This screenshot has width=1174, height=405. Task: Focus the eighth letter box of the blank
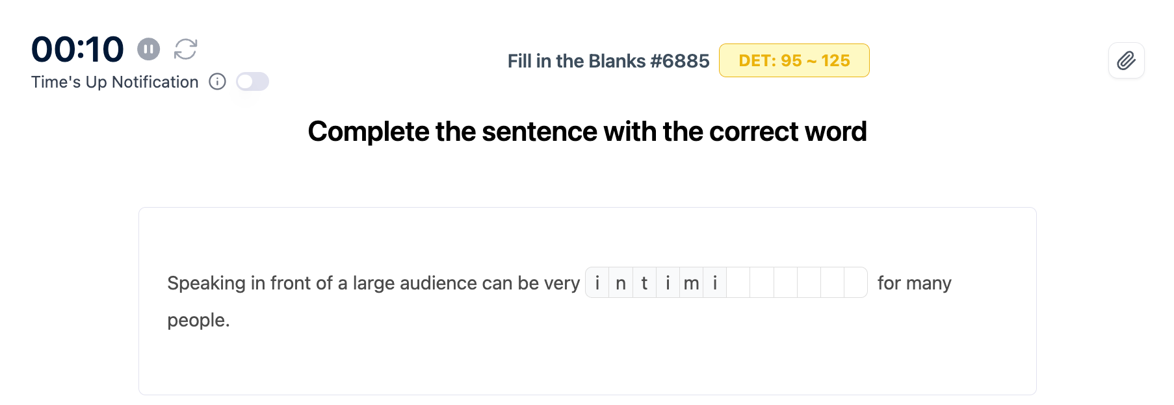tap(762, 283)
